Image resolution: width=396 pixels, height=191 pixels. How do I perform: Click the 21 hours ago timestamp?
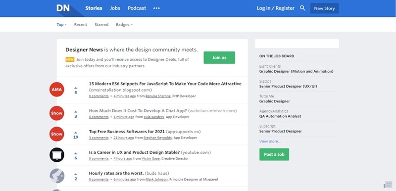124,138
